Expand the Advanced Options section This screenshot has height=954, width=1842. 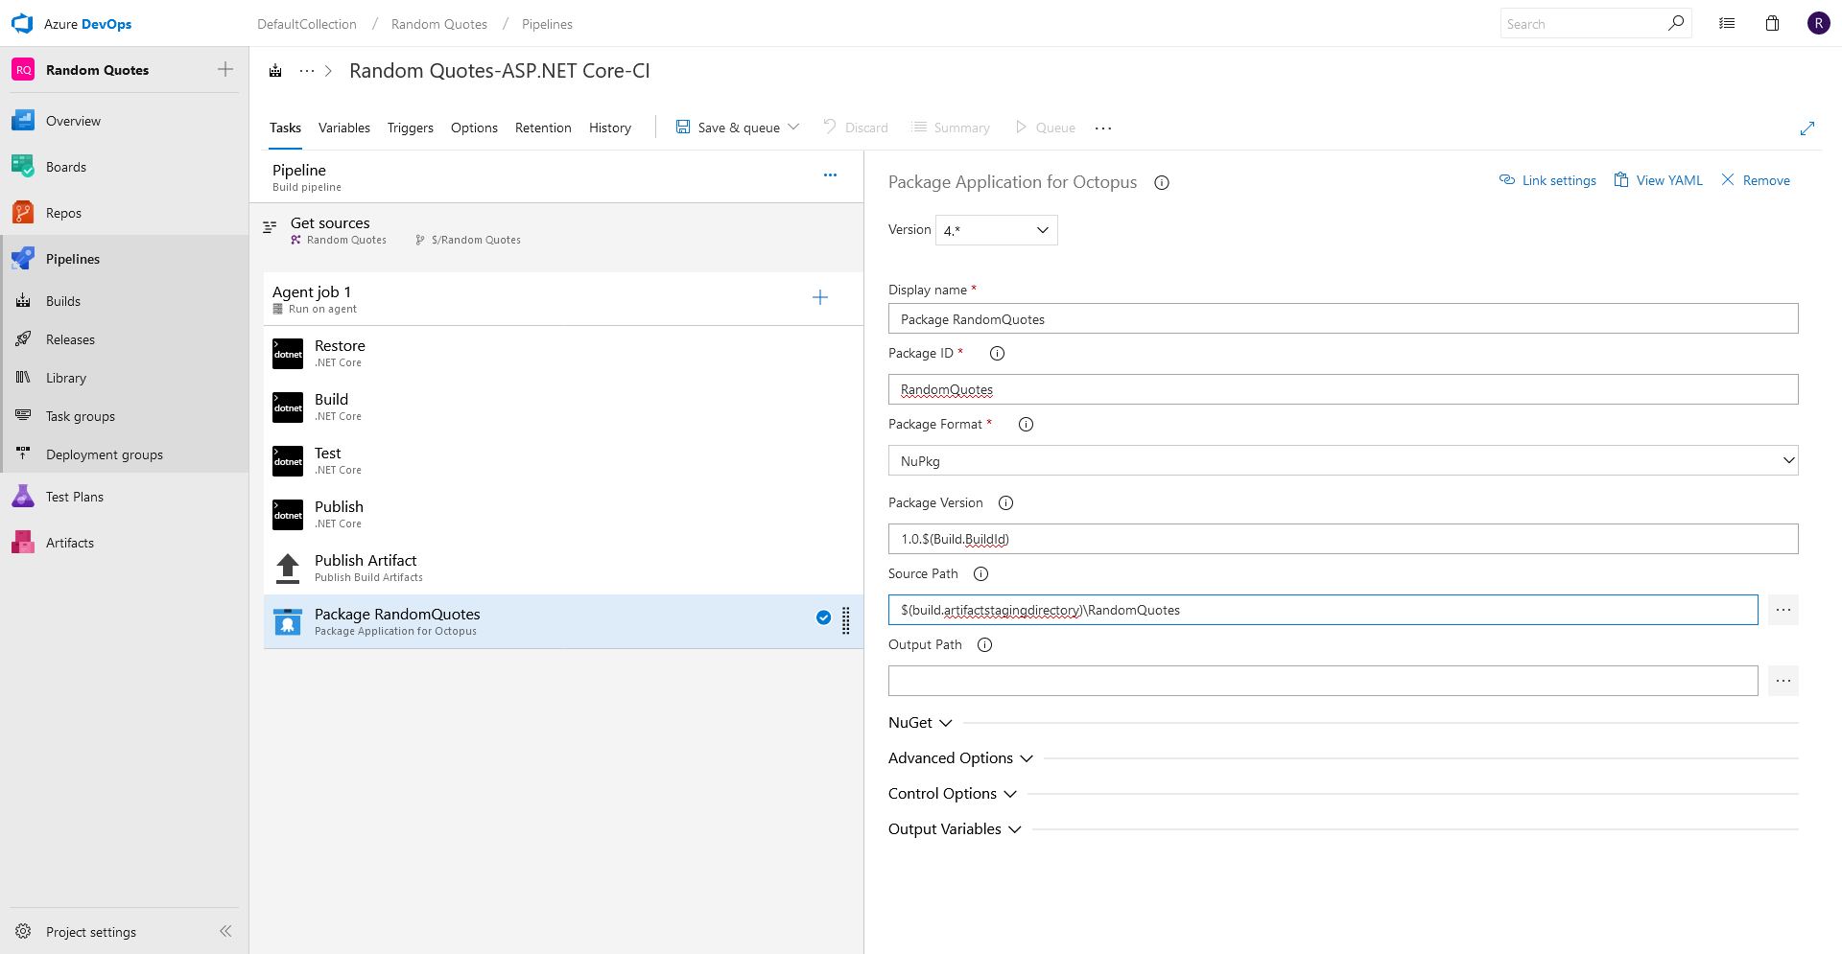(x=960, y=758)
